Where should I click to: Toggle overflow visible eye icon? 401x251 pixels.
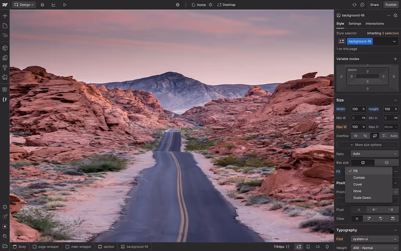356,136
